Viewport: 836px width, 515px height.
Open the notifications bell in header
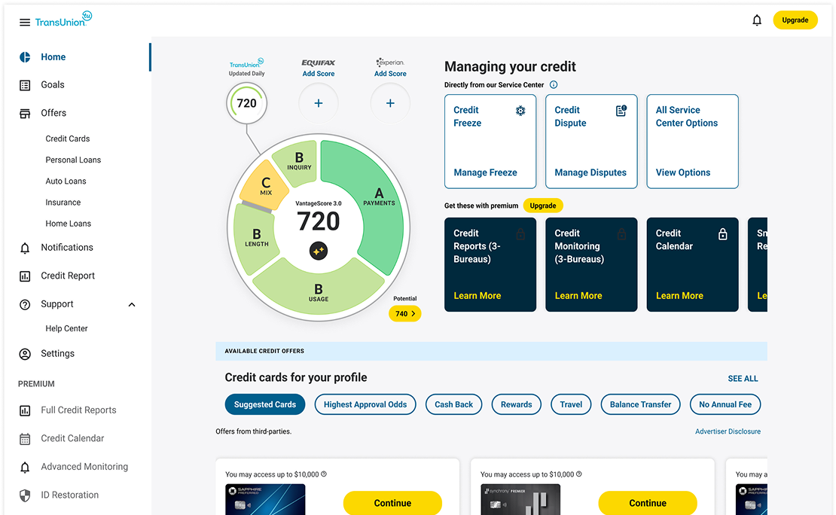(757, 20)
